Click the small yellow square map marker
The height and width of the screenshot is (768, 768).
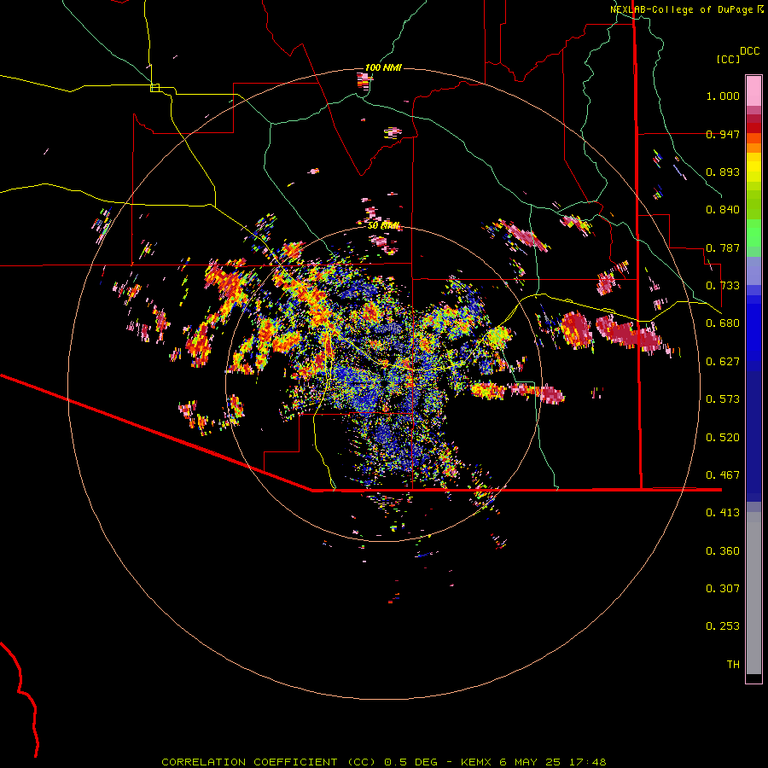point(154,88)
